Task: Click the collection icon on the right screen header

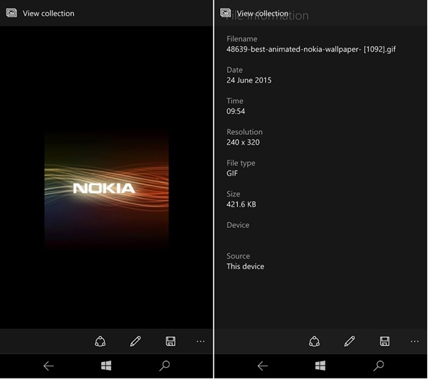Action: click(226, 13)
